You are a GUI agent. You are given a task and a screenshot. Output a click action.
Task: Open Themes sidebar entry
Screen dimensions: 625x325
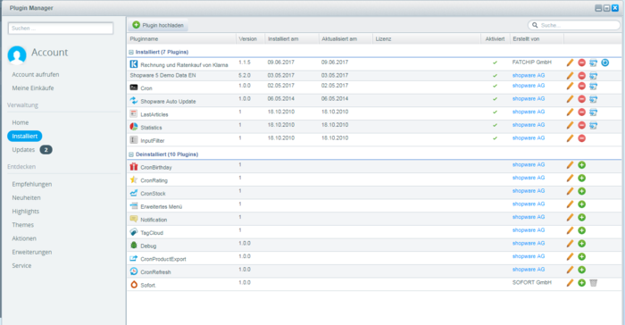tap(22, 225)
